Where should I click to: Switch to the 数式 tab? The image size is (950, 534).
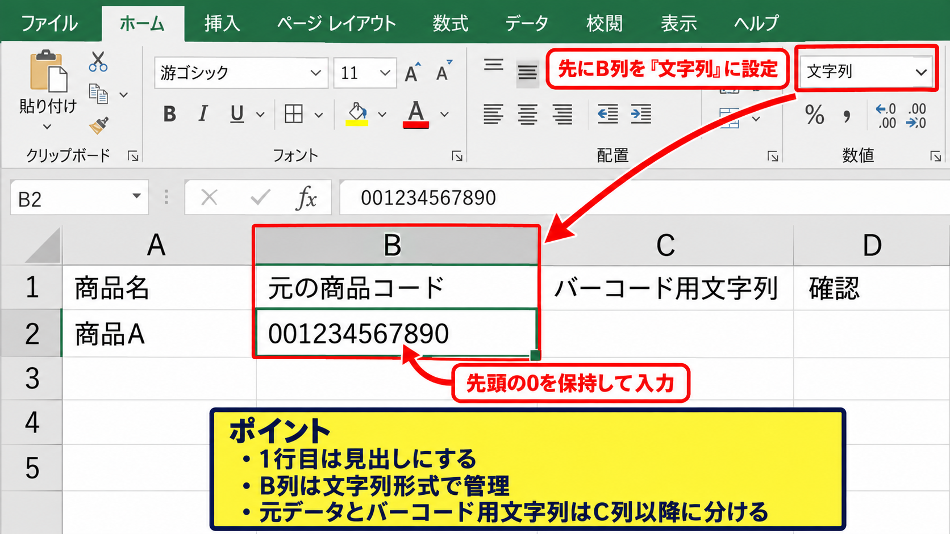coord(450,23)
